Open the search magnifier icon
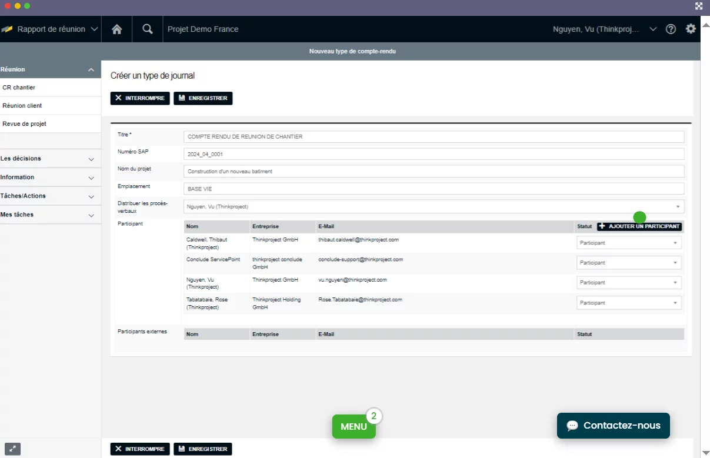This screenshot has height=458, width=710. (x=148, y=29)
